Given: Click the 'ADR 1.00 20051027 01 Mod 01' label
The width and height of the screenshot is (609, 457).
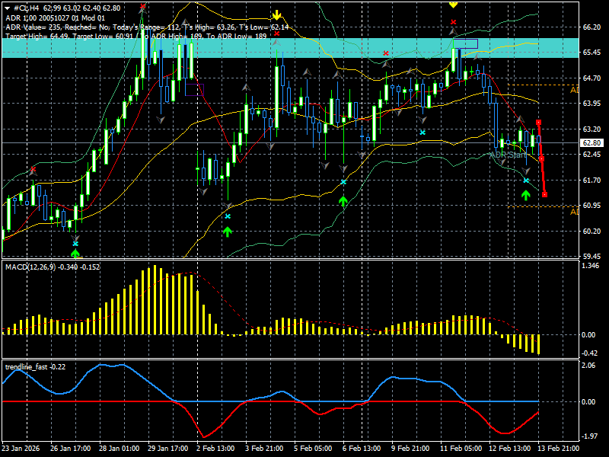Looking at the screenshot, I should 55,18.
